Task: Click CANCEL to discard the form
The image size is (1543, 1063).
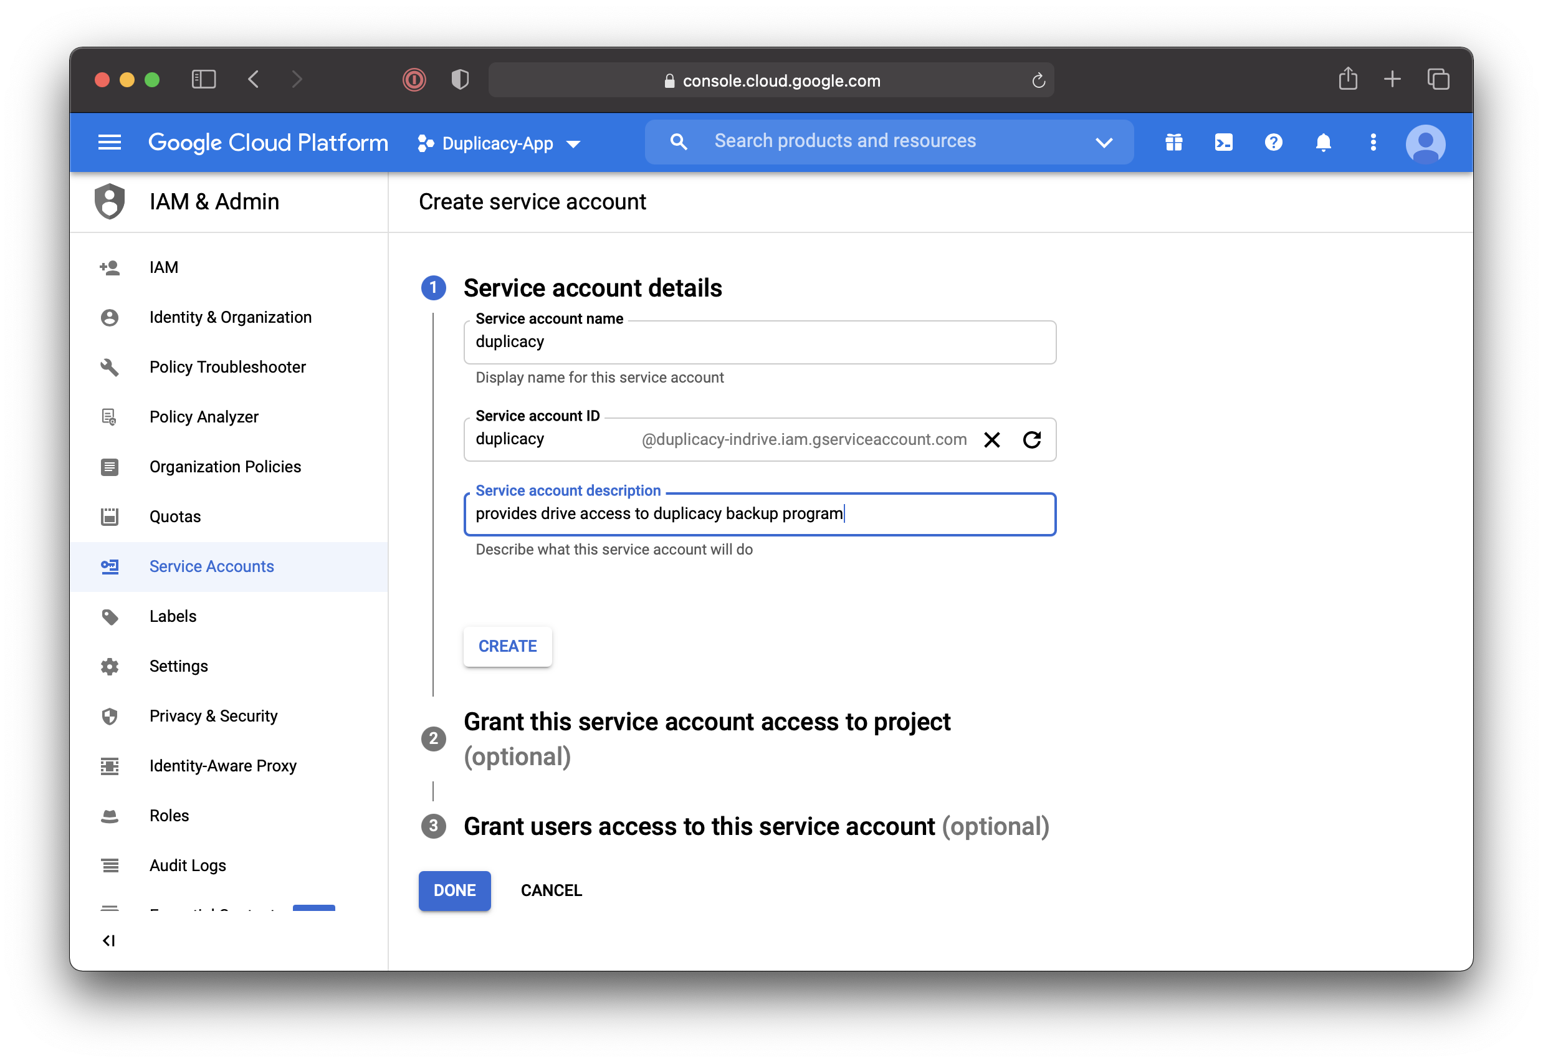Action: point(551,890)
